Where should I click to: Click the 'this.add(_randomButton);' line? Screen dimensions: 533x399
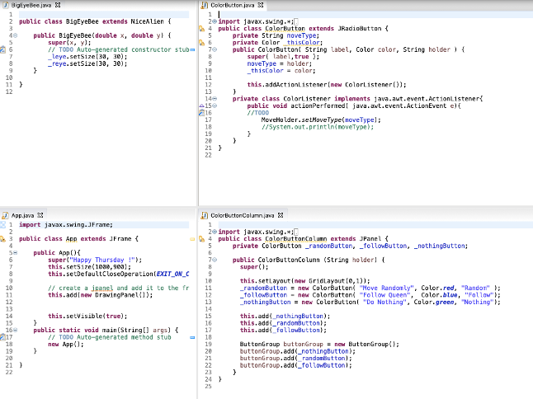coord(283,323)
